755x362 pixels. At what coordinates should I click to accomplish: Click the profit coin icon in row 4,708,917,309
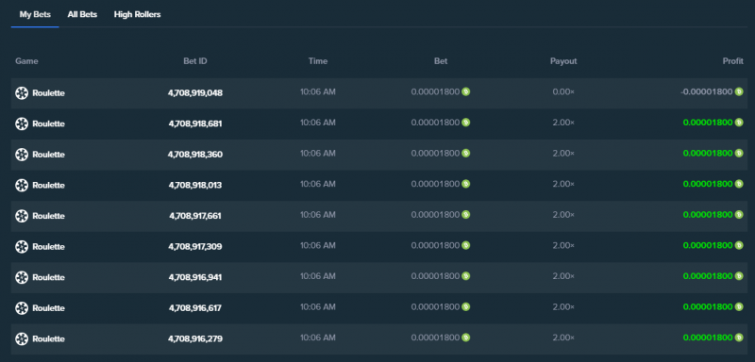739,245
